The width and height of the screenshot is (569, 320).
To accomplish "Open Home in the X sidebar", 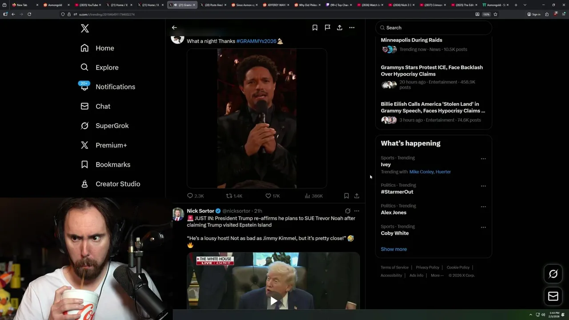I will click(97, 48).
